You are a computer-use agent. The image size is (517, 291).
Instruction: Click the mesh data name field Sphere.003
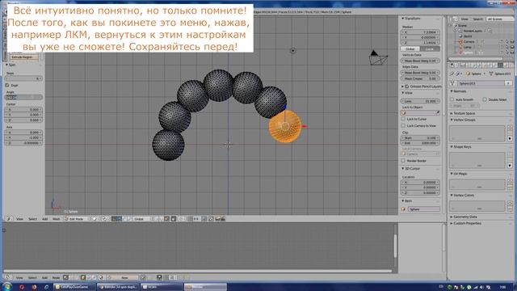481,83
